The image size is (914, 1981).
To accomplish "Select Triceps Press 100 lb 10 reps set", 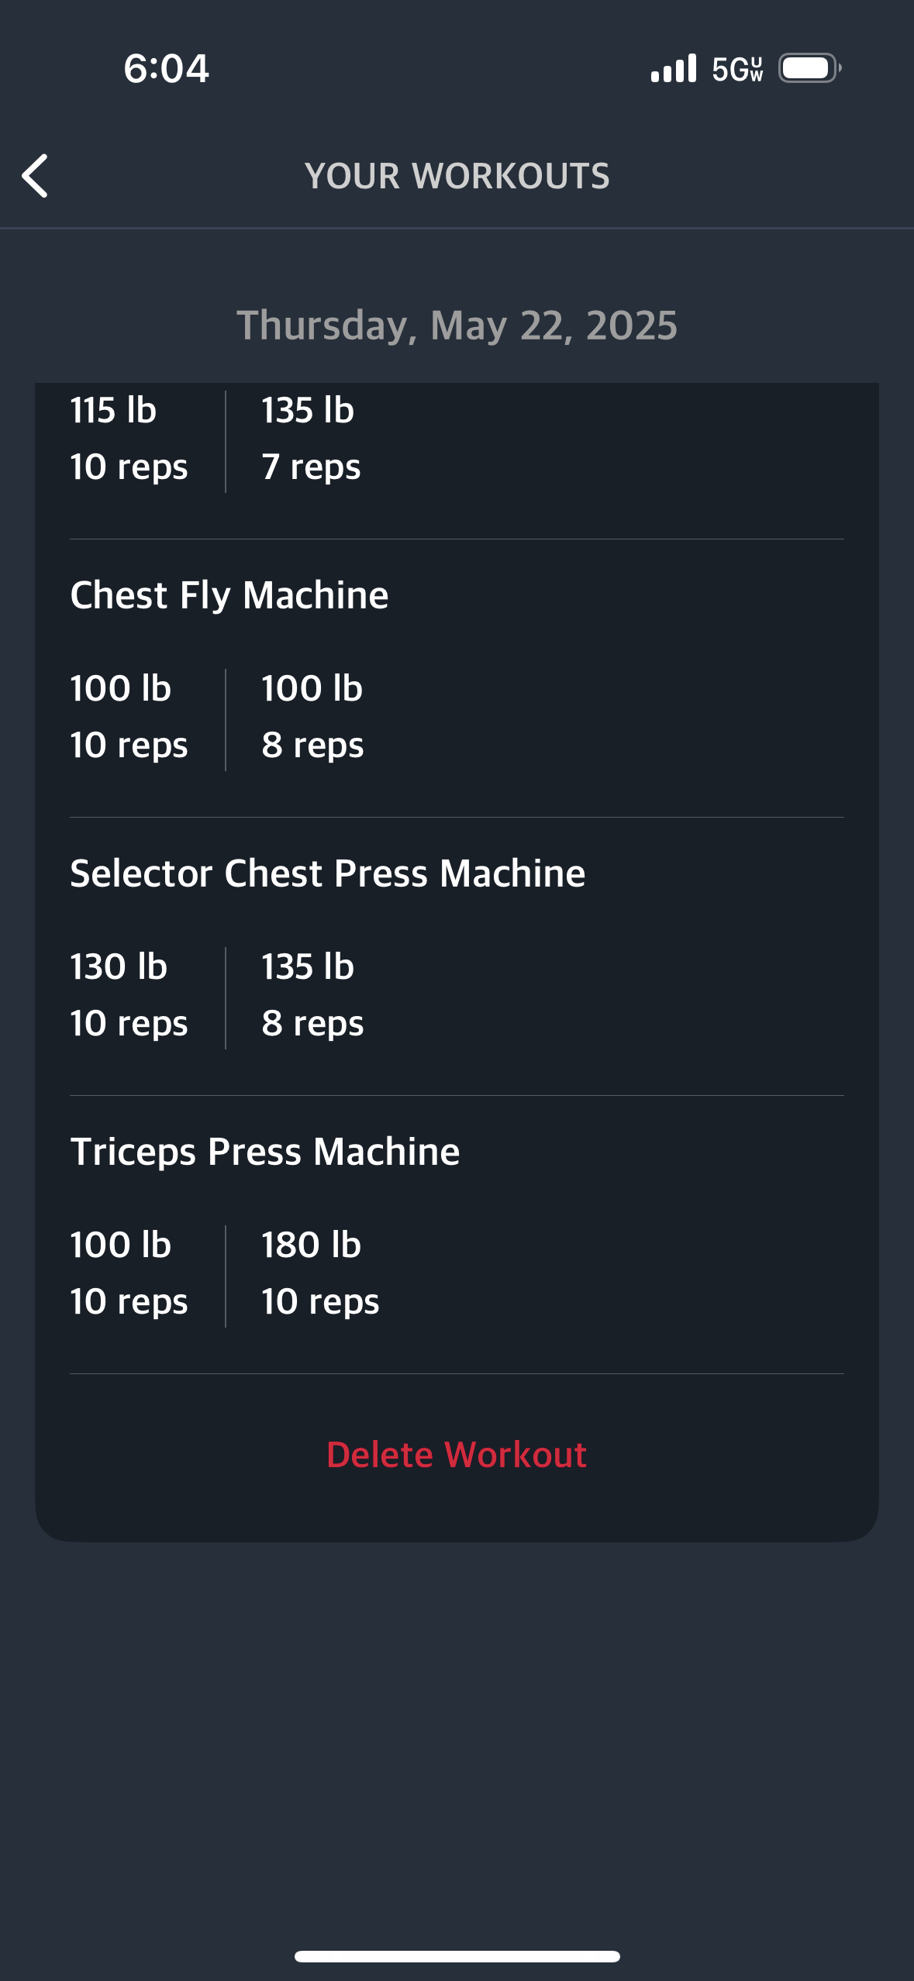I will tap(129, 1273).
